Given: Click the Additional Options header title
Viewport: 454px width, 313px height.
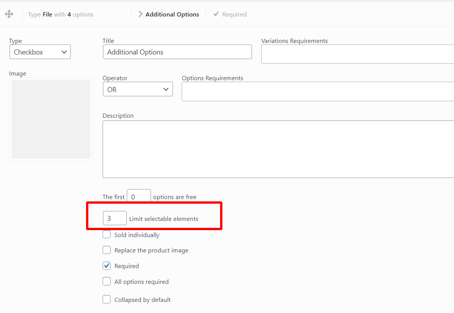Looking at the screenshot, I should pos(172,15).
